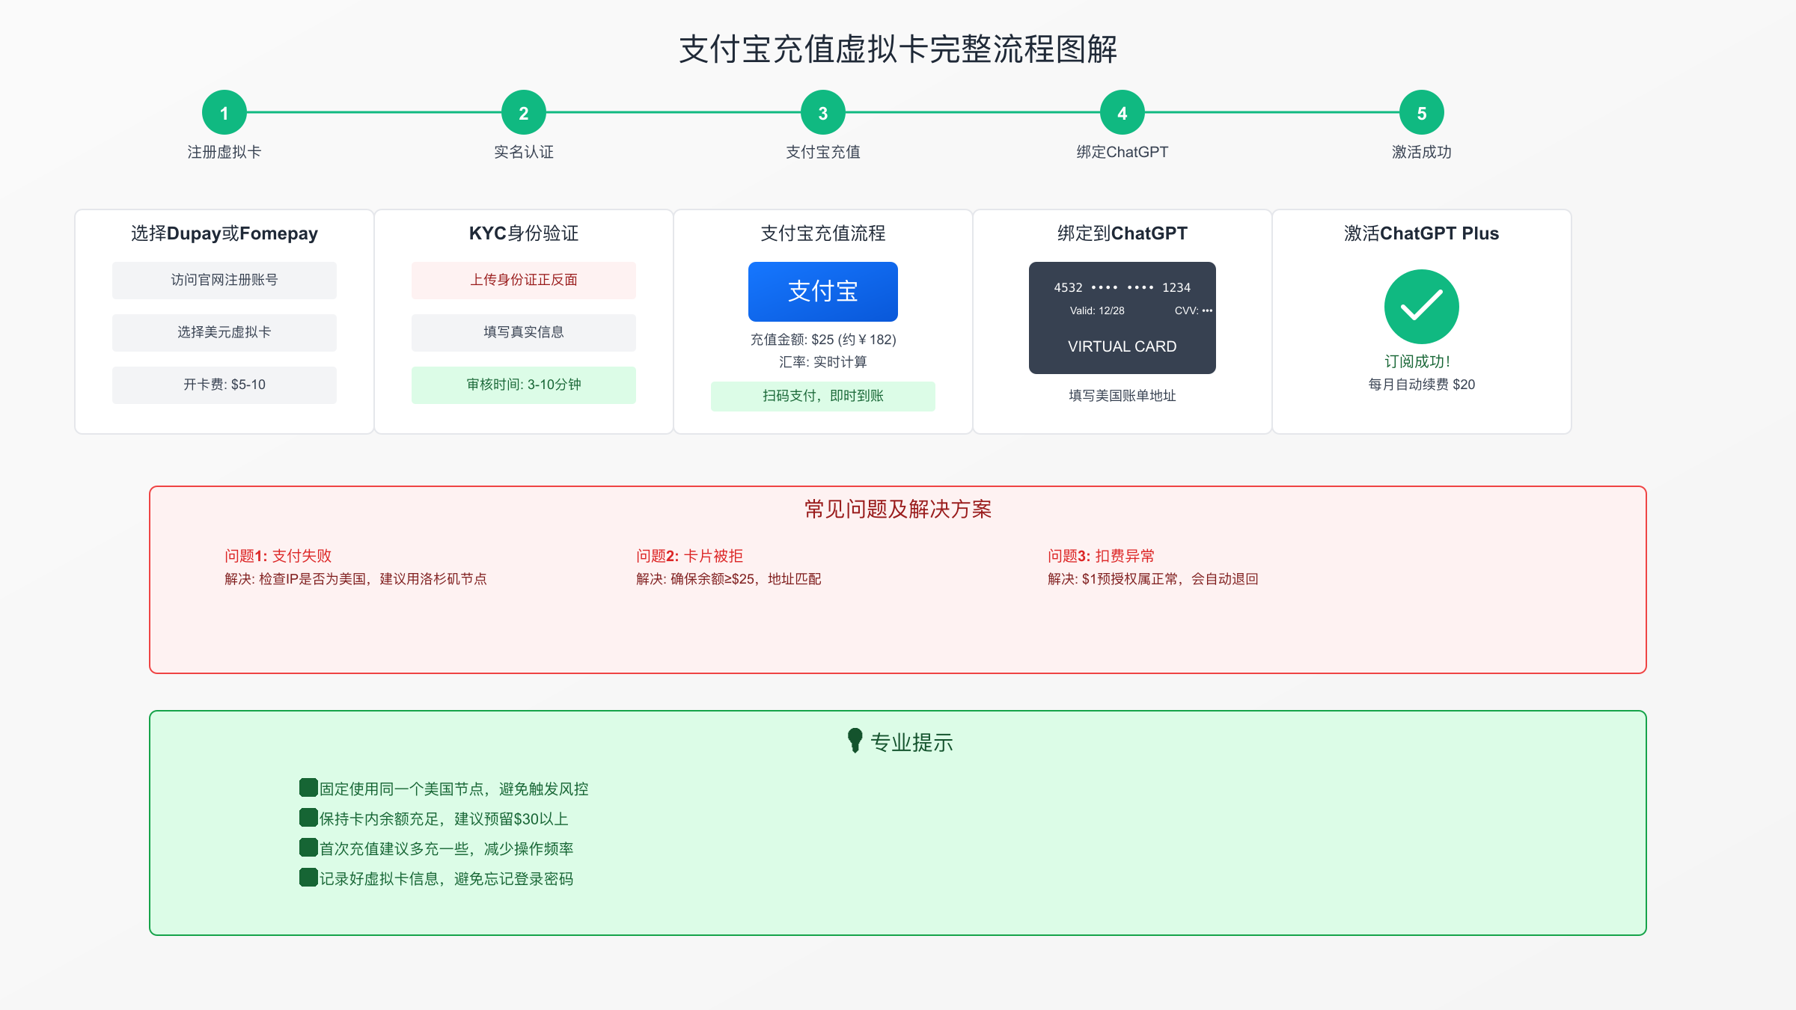
Task: Click 上传身份证正反面 item
Action: coord(524,281)
